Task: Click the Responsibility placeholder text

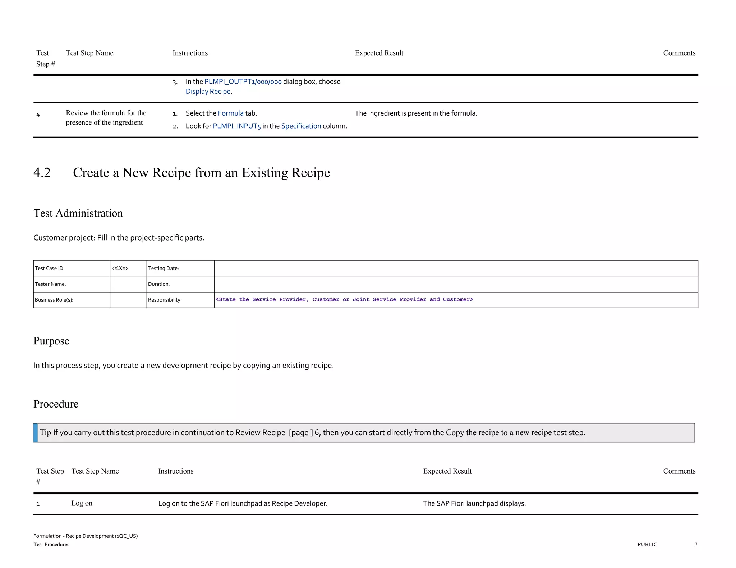Action: (344, 299)
